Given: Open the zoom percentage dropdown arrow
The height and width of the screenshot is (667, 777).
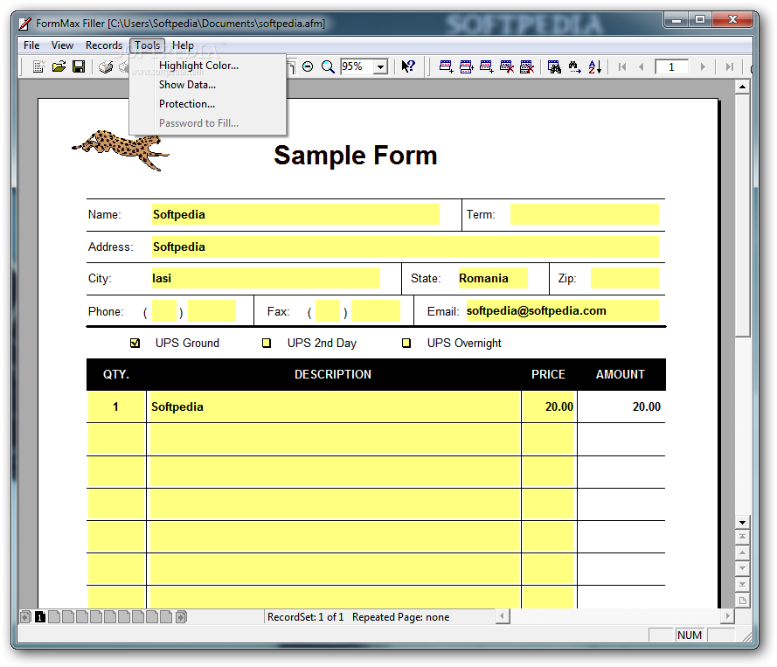Looking at the screenshot, I should click(x=380, y=66).
